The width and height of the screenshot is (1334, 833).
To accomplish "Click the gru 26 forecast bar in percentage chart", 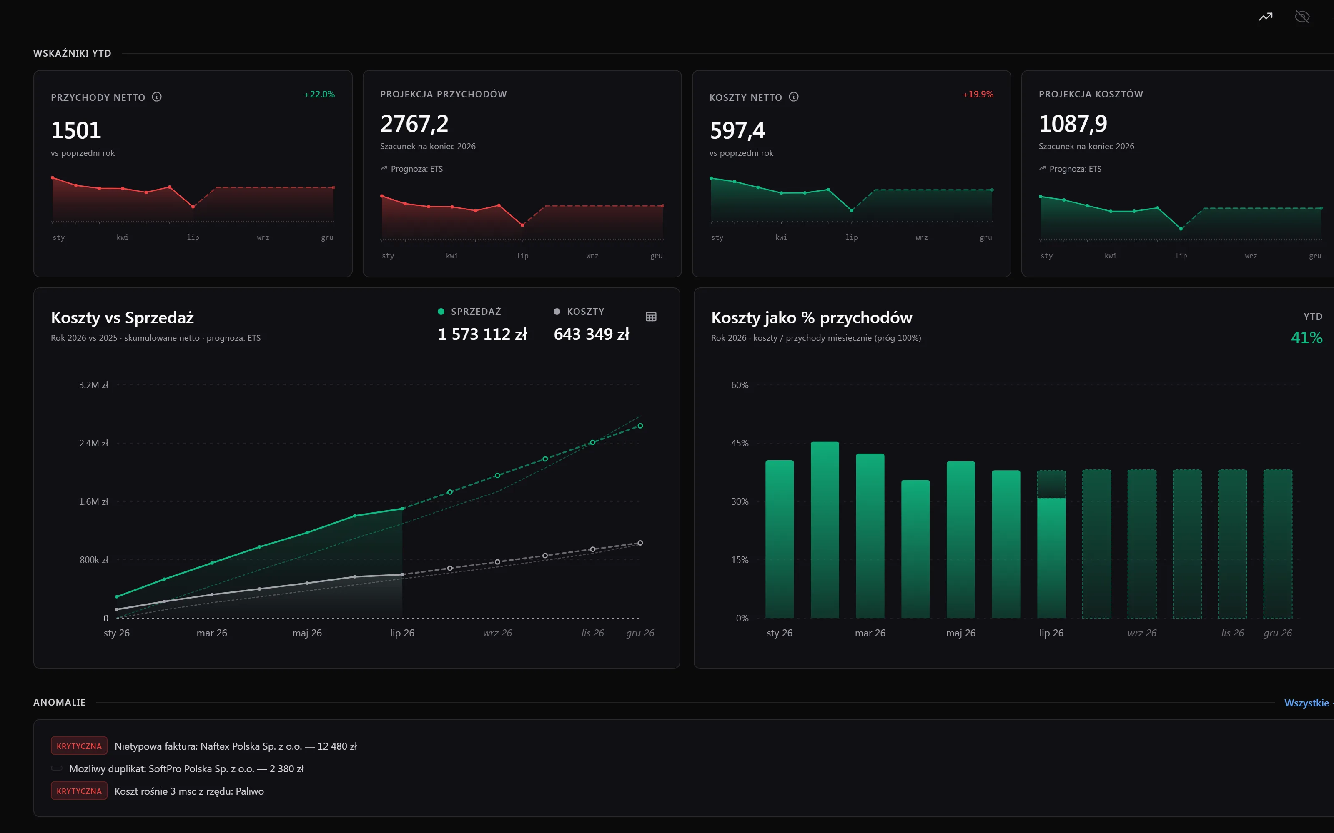I will click(x=1278, y=544).
